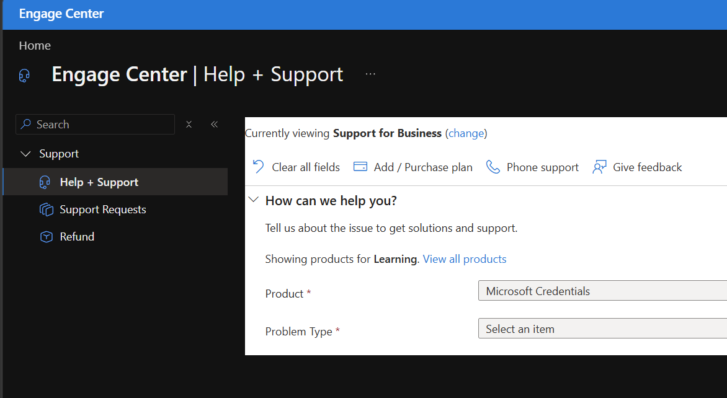Screen dimensions: 727x398
Task: Click the Help + Support headset icon
Action: [x=45, y=182]
